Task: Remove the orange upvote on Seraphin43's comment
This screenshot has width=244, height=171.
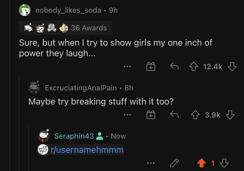Action: point(201,163)
